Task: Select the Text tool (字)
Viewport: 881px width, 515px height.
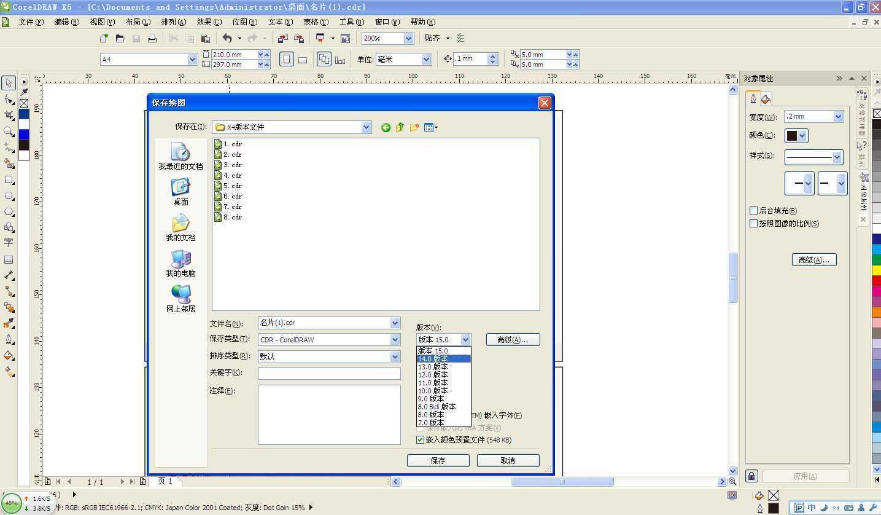Action: pyautogui.click(x=9, y=243)
